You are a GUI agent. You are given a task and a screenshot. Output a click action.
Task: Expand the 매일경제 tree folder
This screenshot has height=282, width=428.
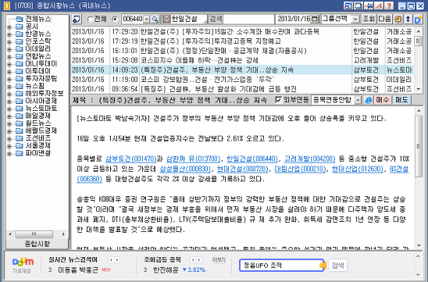[9, 116]
